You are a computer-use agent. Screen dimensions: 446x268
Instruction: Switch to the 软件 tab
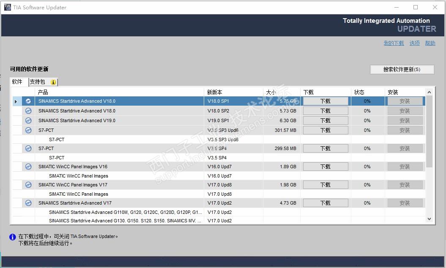[x=19, y=82]
